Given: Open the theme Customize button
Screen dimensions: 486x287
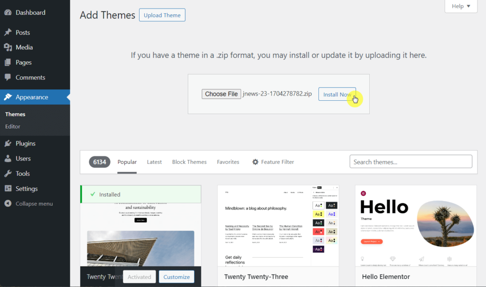Looking at the screenshot, I should [x=176, y=276].
